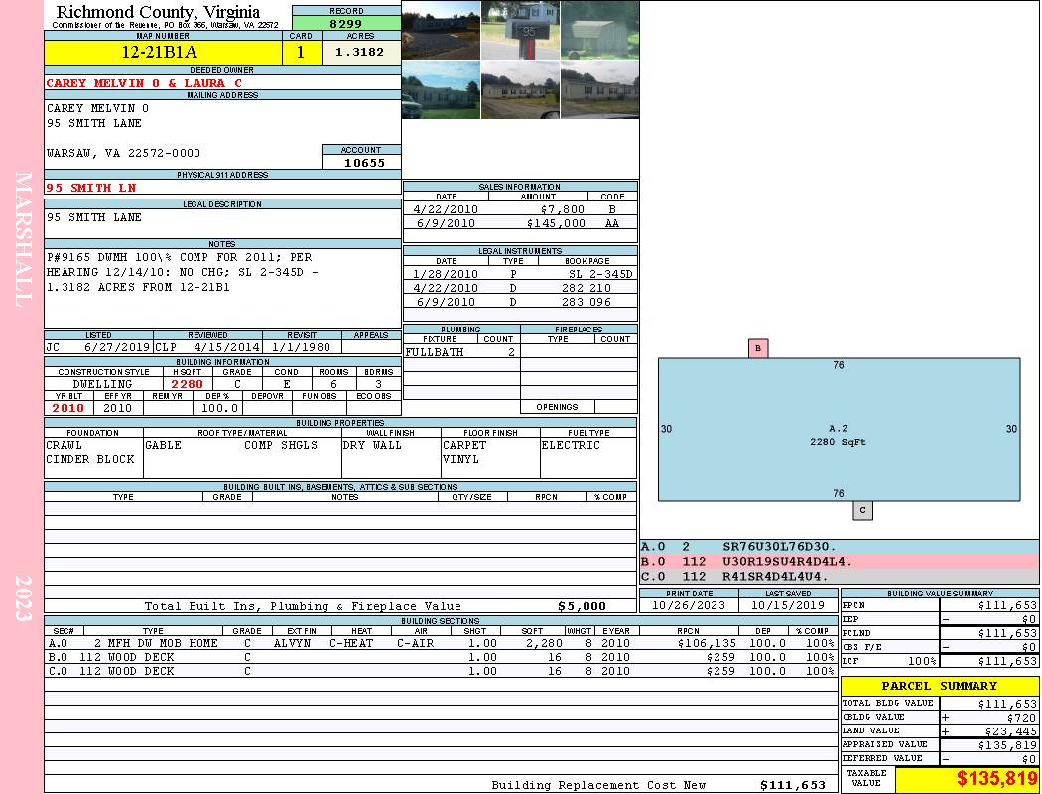Select the CINDER BLOCK foundation text
This screenshot has height=794, width=1042.
(x=89, y=459)
